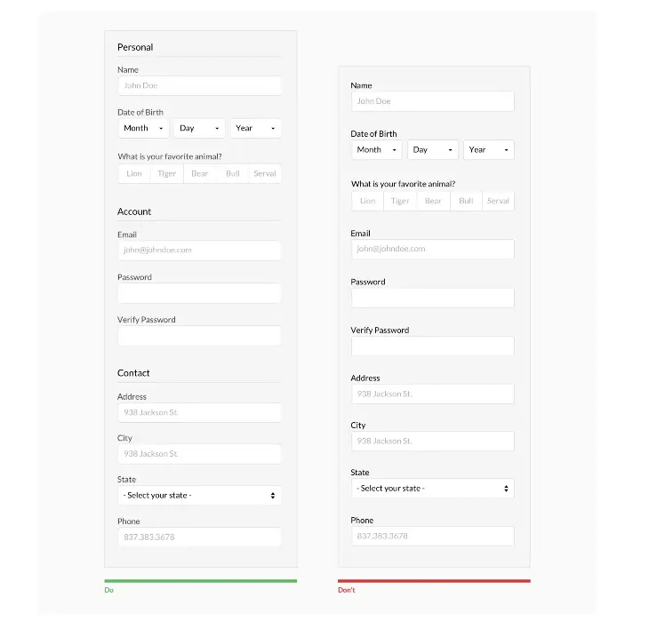Expand the left form's state selector
Image resolution: width=649 pixels, height=629 pixels.
pyautogui.click(x=199, y=495)
